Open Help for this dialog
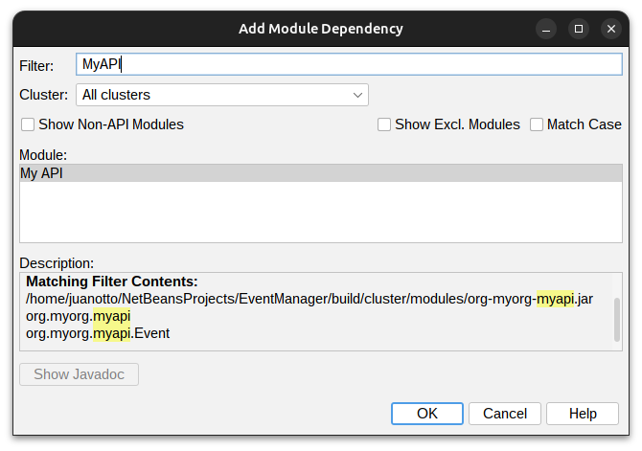642x451 pixels. pyautogui.click(x=583, y=414)
